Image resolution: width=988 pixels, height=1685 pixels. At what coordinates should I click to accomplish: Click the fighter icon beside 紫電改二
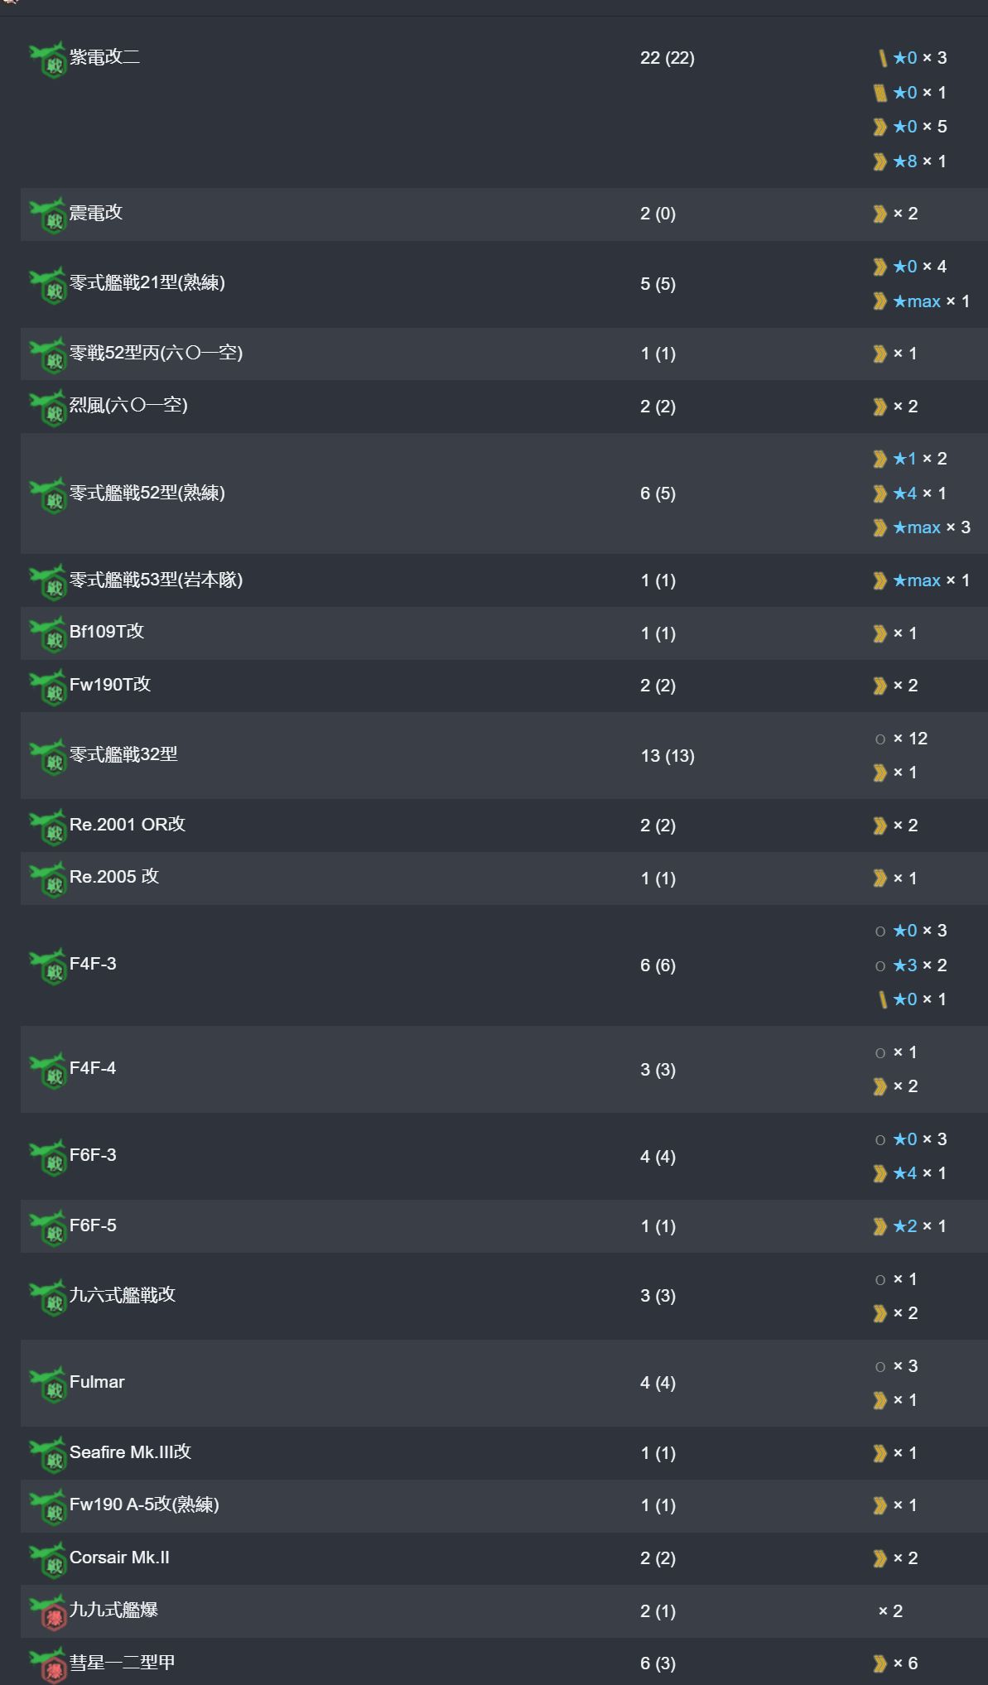click(48, 60)
